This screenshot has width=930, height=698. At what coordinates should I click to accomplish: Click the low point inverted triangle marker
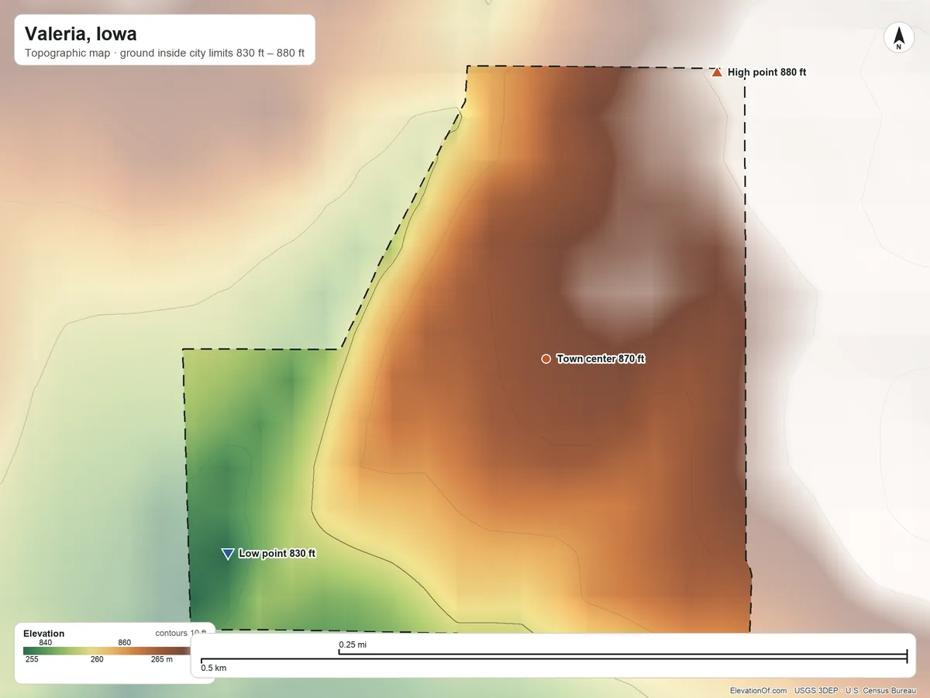(228, 554)
